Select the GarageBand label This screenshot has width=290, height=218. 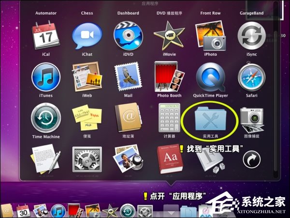251,13
